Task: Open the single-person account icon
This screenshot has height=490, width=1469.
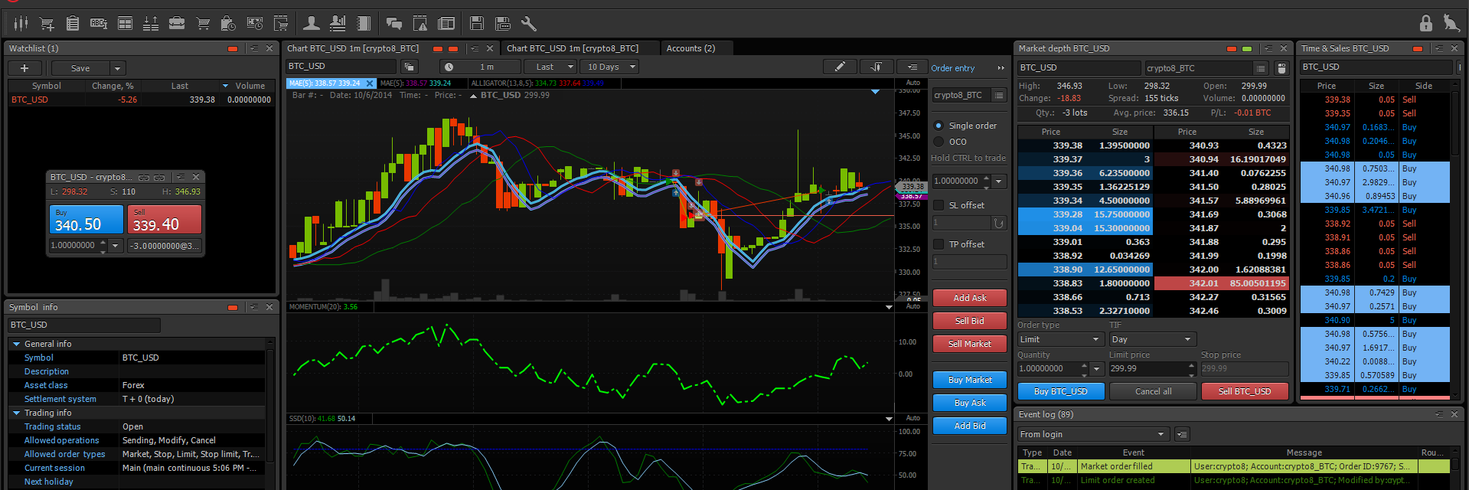Action: point(312,24)
